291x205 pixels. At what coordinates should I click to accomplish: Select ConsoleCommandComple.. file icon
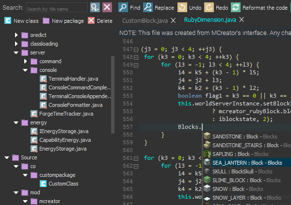pos(43,87)
